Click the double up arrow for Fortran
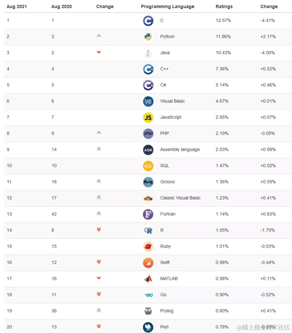Screen dimensions: 292x333 point(99,213)
